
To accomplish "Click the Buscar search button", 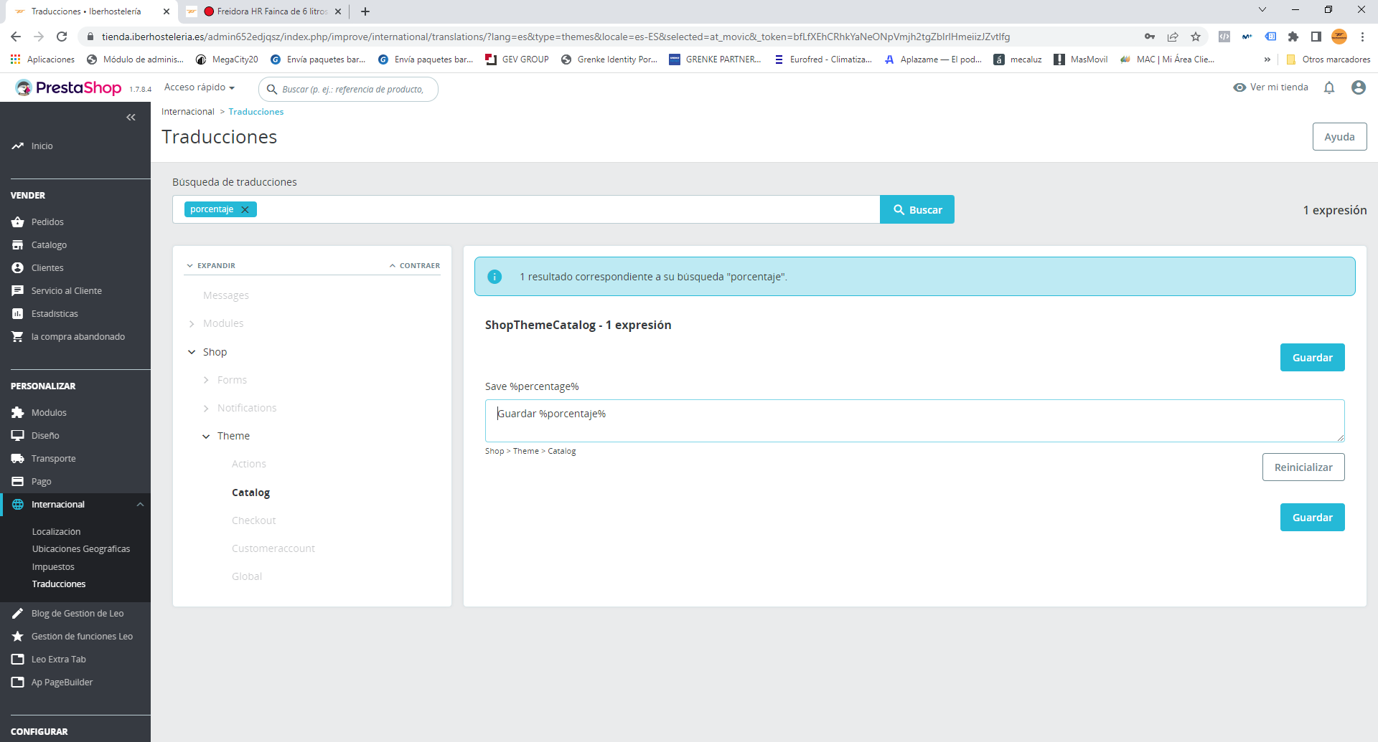I will tap(917, 209).
